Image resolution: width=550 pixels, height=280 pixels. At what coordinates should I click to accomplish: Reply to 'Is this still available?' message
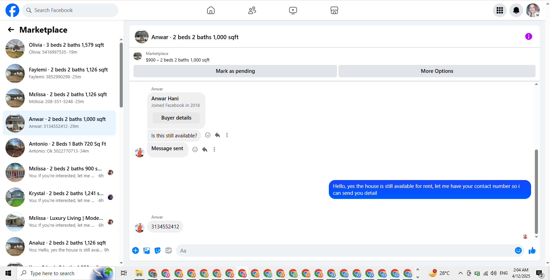tap(217, 135)
